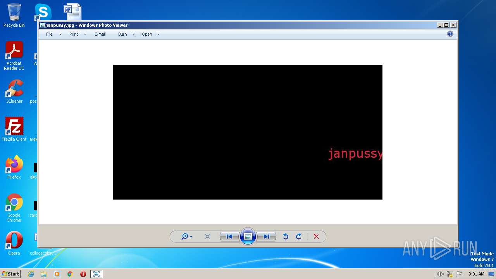Open Windows Media Player from the taskbar
The width and height of the screenshot is (496, 279).
tap(57, 274)
